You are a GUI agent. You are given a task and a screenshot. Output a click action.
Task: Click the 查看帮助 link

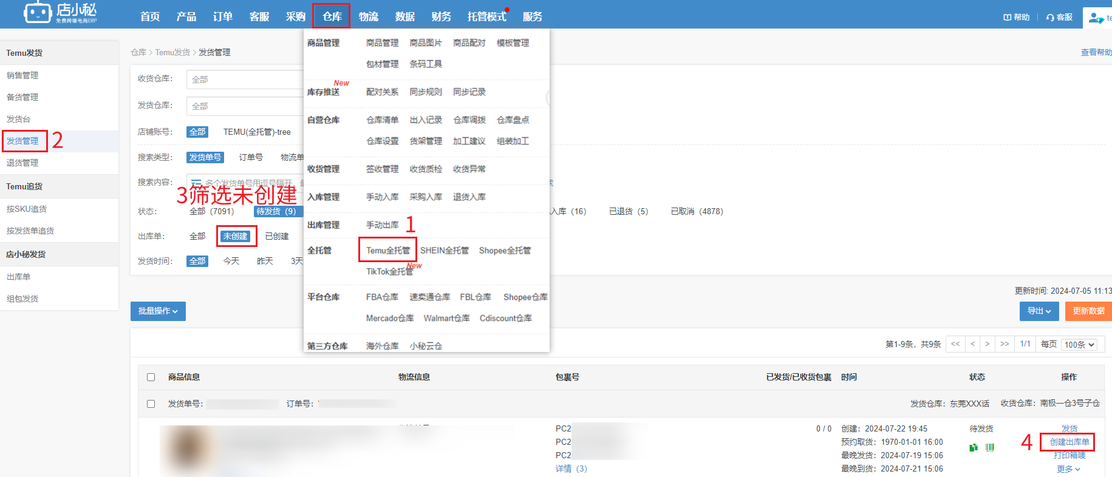pyautogui.click(x=1096, y=53)
